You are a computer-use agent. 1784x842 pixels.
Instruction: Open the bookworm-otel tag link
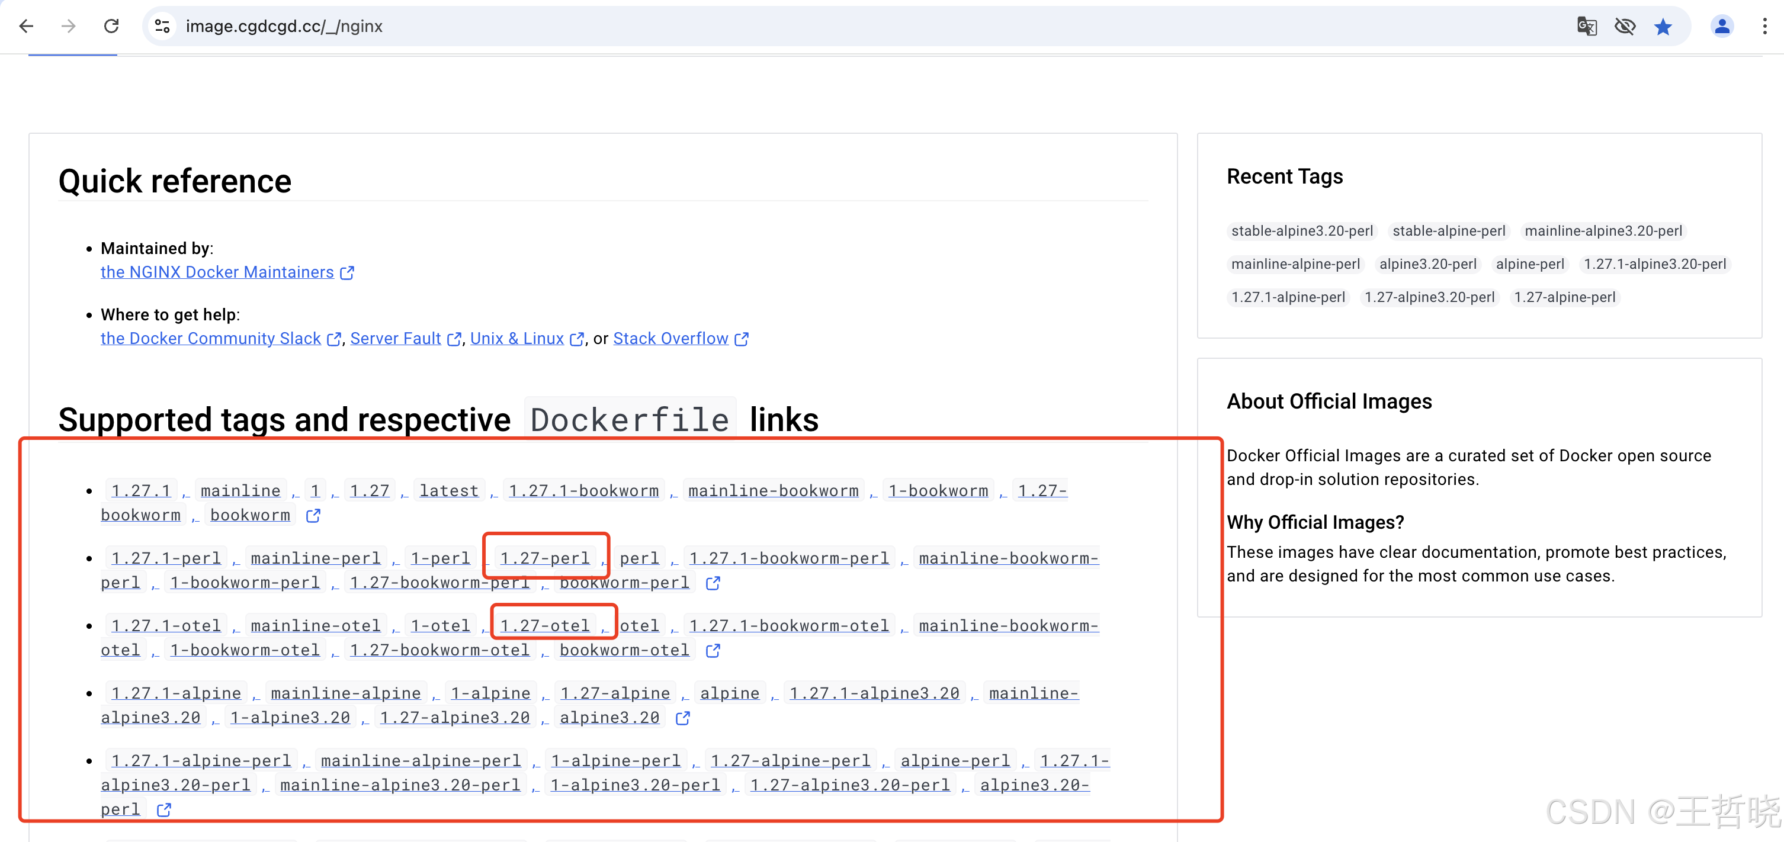pos(625,650)
